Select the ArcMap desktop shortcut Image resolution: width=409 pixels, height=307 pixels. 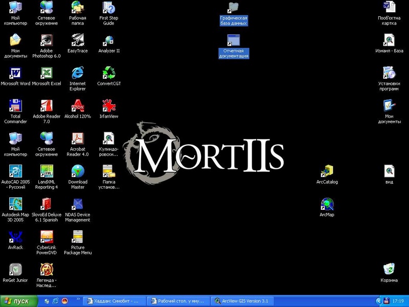click(x=327, y=207)
